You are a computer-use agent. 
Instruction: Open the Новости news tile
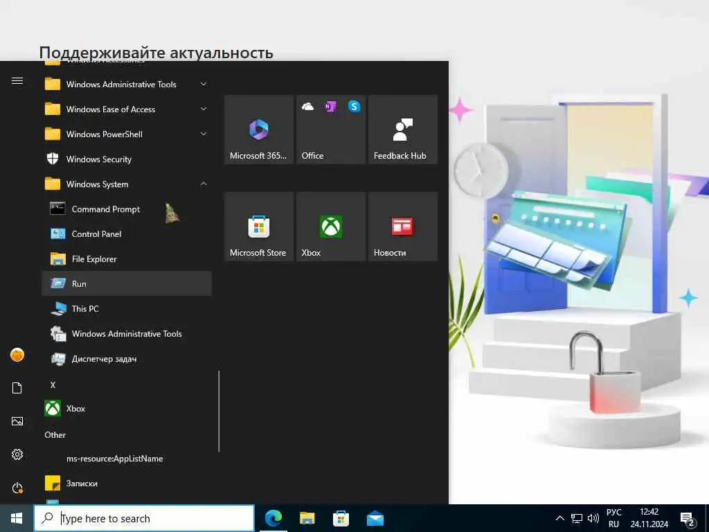coord(403,227)
